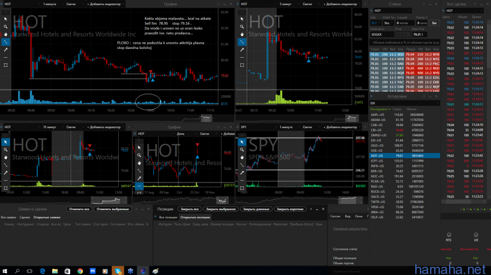The height and width of the screenshot is (275, 491).
Task: Click 'Отменить все' button
Action: 79,209
